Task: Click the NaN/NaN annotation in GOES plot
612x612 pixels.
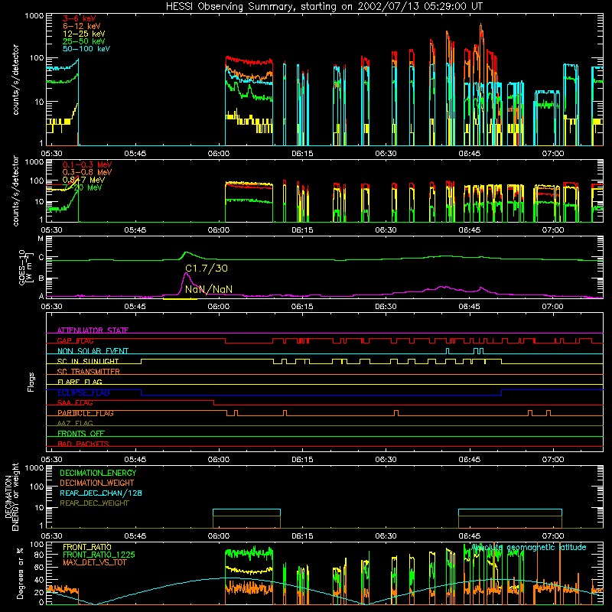Action: [x=209, y=289]
